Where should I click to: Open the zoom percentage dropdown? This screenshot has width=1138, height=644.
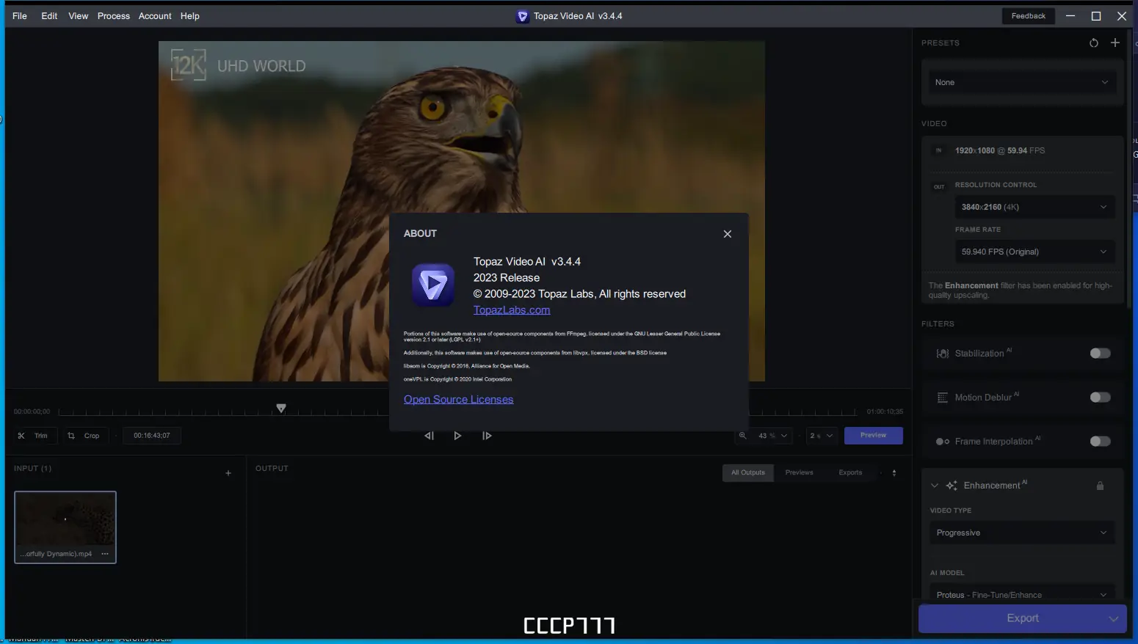point(773,436)
